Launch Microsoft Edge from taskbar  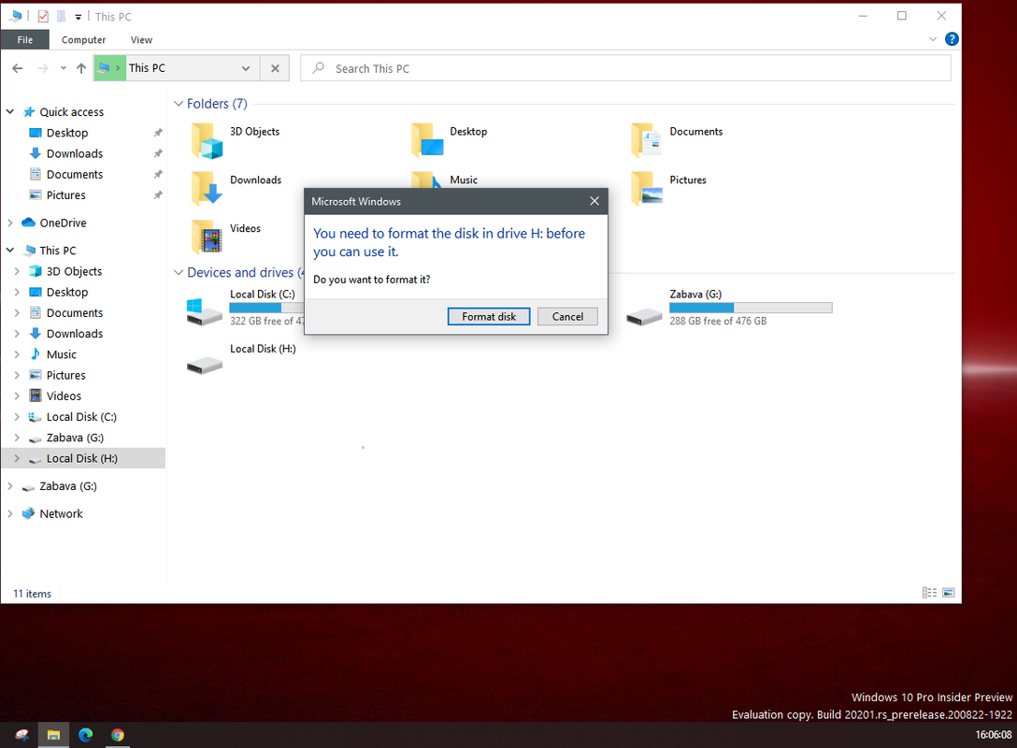coord(86,734)
